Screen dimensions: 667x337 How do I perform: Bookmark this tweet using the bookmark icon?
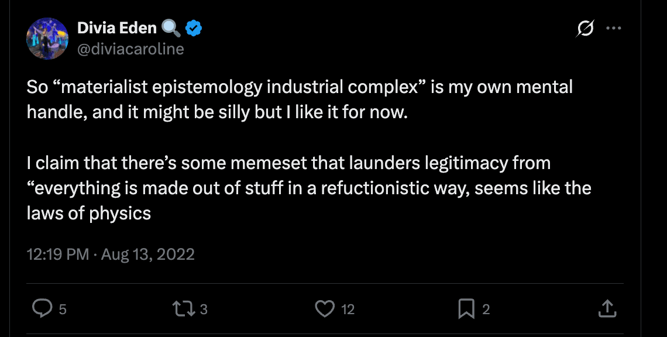pos(466,308)
